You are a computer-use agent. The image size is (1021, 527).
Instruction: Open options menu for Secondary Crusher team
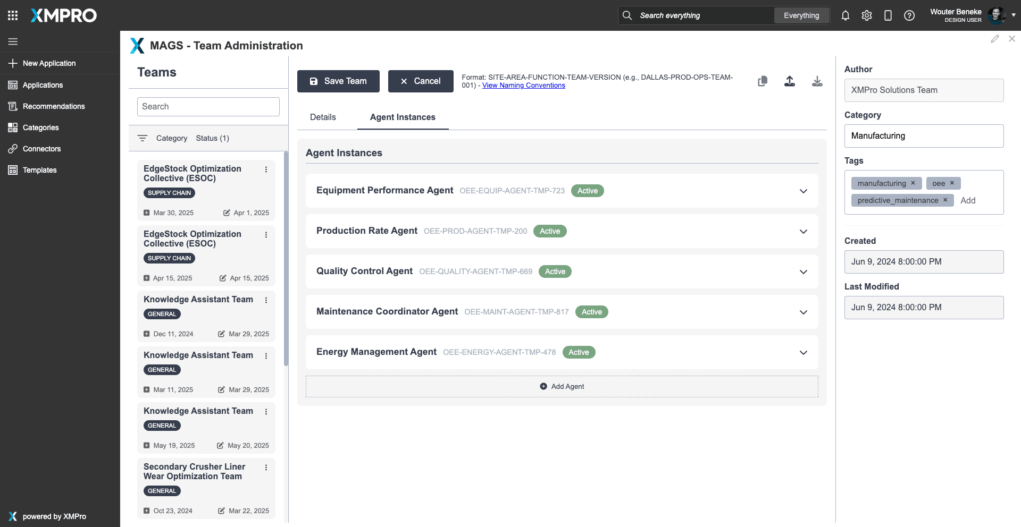266,467
